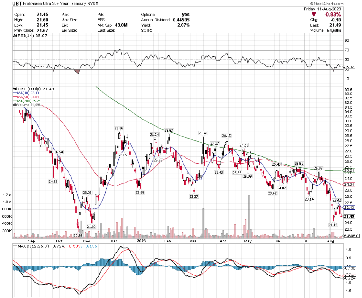Click the 28.63 February peak label
This screenshot has width=362, height=298.
169,131
